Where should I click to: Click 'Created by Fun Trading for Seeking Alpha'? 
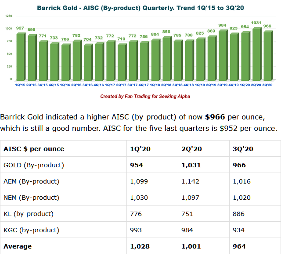145,96
